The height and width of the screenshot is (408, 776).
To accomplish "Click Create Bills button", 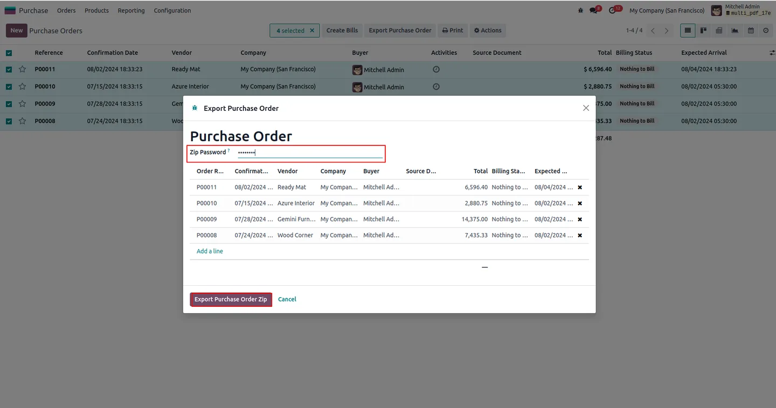I will click(342, 31).
